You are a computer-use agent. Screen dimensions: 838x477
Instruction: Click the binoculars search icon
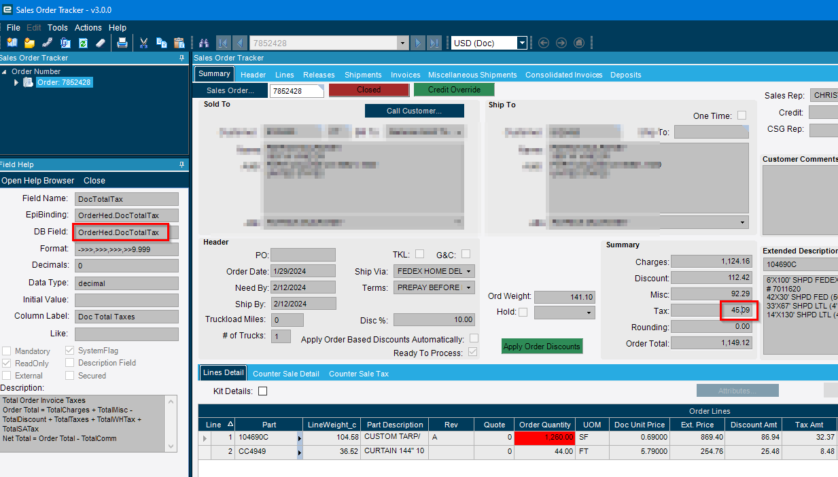[x=203, y=43]
